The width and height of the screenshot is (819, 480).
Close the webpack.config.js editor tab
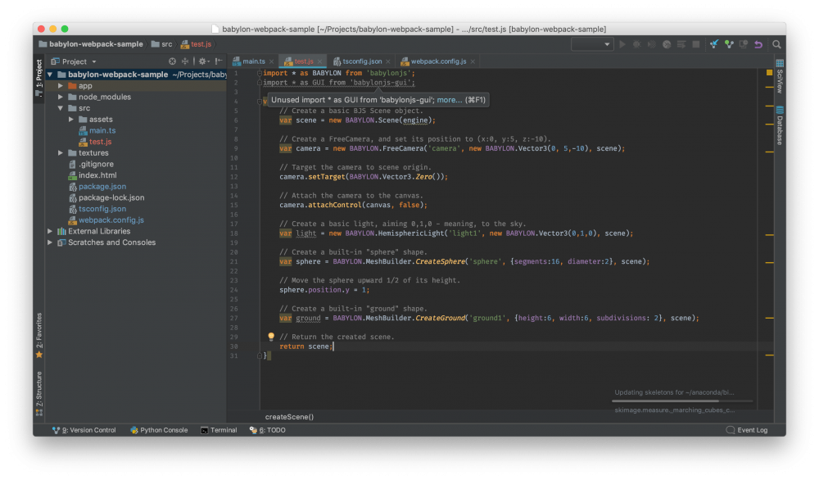click(473, 61)
